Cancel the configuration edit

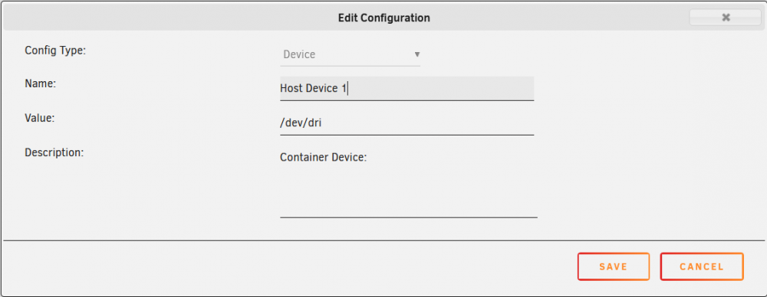[x=702, y=266]
